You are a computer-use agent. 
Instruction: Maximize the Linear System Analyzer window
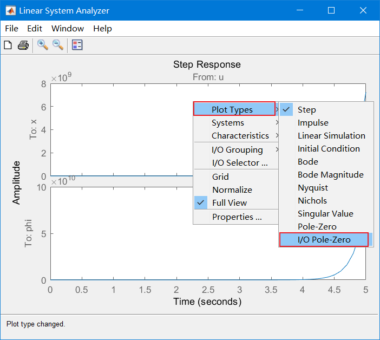(331, 11)
